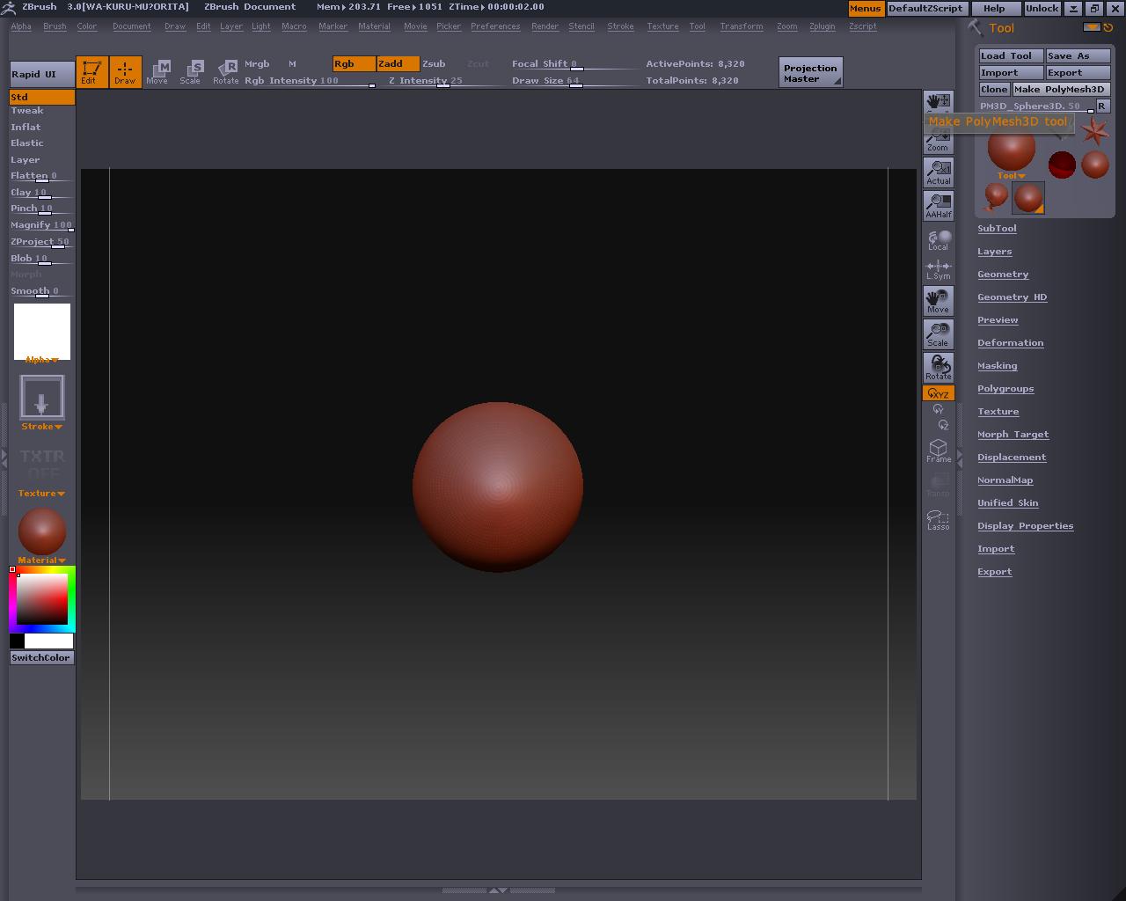This screenshot has height=901, width=1126.
Task: Click the Projection Master button
Action: tap(810, 73)
